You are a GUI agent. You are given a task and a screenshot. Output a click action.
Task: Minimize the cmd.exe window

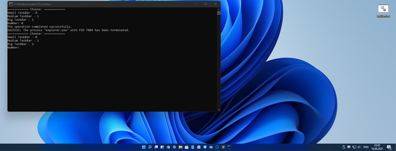coord(196,4)
